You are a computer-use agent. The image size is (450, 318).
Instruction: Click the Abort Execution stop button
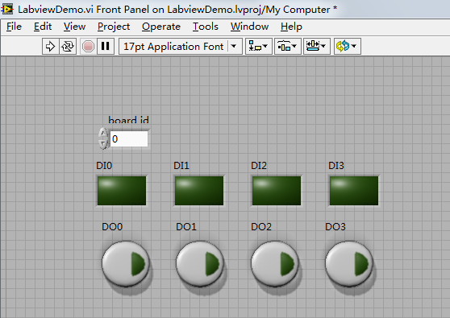click(88, 46)
